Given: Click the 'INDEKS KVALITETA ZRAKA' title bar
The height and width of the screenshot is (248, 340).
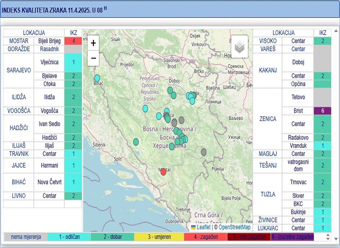Looking at the screenshot, I should click(x=170, y=9).
